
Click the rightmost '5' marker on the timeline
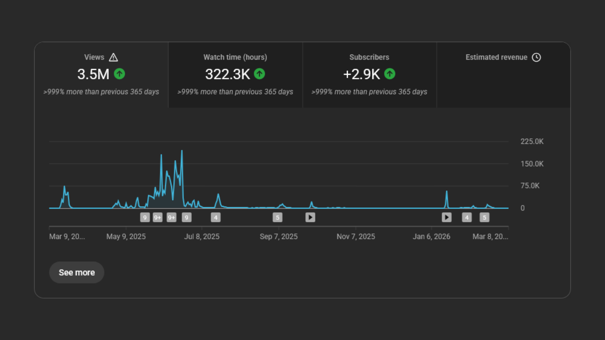pos(484,217)
